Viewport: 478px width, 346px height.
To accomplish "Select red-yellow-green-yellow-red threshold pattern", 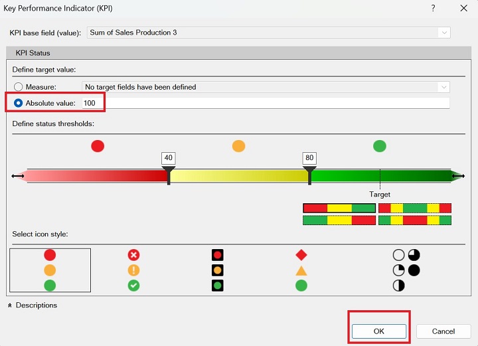I will 415,209.
